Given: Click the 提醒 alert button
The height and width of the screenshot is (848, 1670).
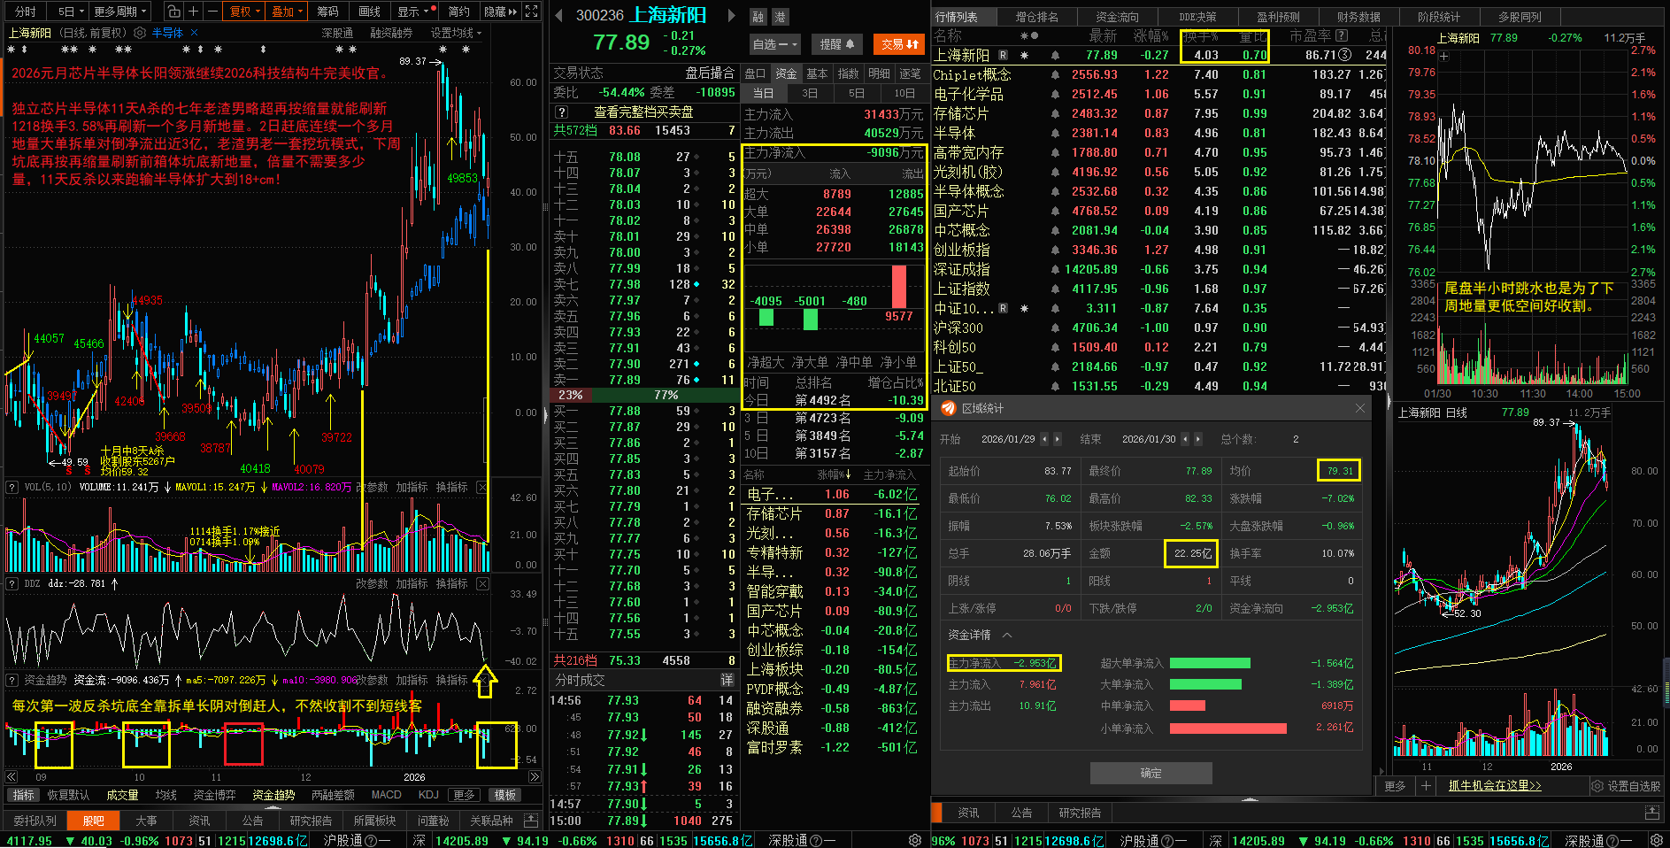Looking at the screenshot, I should pyautogui.click(x=836, y=43).
